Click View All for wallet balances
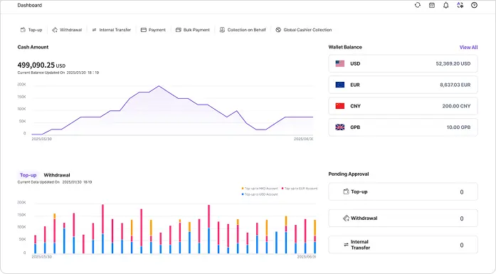Screen dimensions: 496x274 click(468, 47)
